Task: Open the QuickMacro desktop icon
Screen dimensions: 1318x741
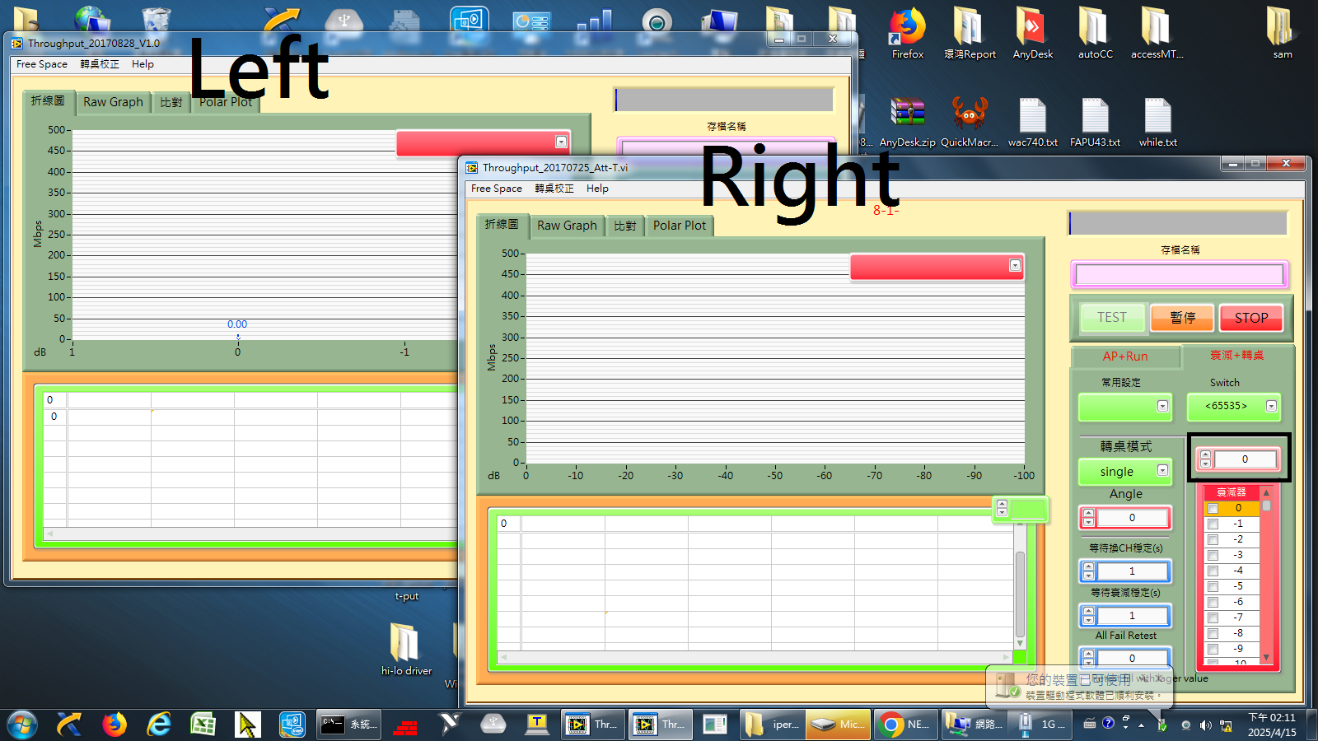Action: [x=970, y=115]
